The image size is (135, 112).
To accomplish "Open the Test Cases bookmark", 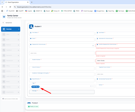I will coord(120,11).
